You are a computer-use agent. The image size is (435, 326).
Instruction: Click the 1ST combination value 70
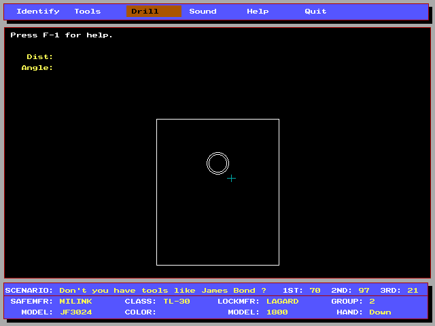pyautogui.click(x=315, y=291)
